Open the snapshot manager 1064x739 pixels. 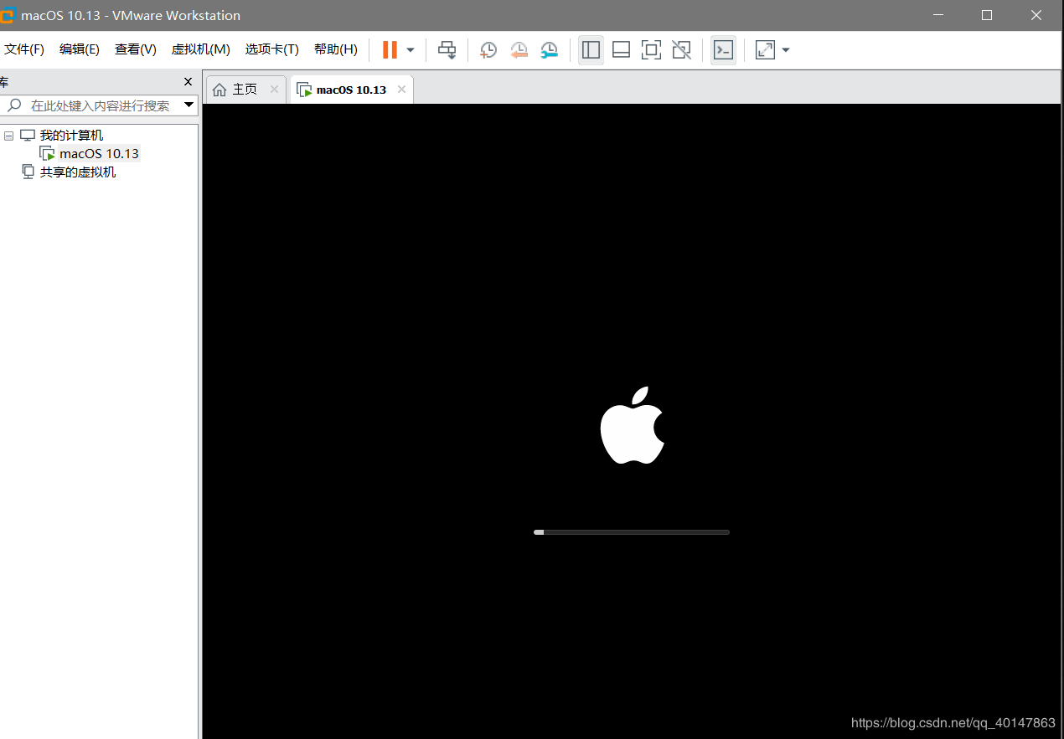coord(549,50)
